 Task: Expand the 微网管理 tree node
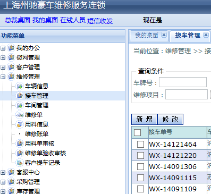click(3, 57)
